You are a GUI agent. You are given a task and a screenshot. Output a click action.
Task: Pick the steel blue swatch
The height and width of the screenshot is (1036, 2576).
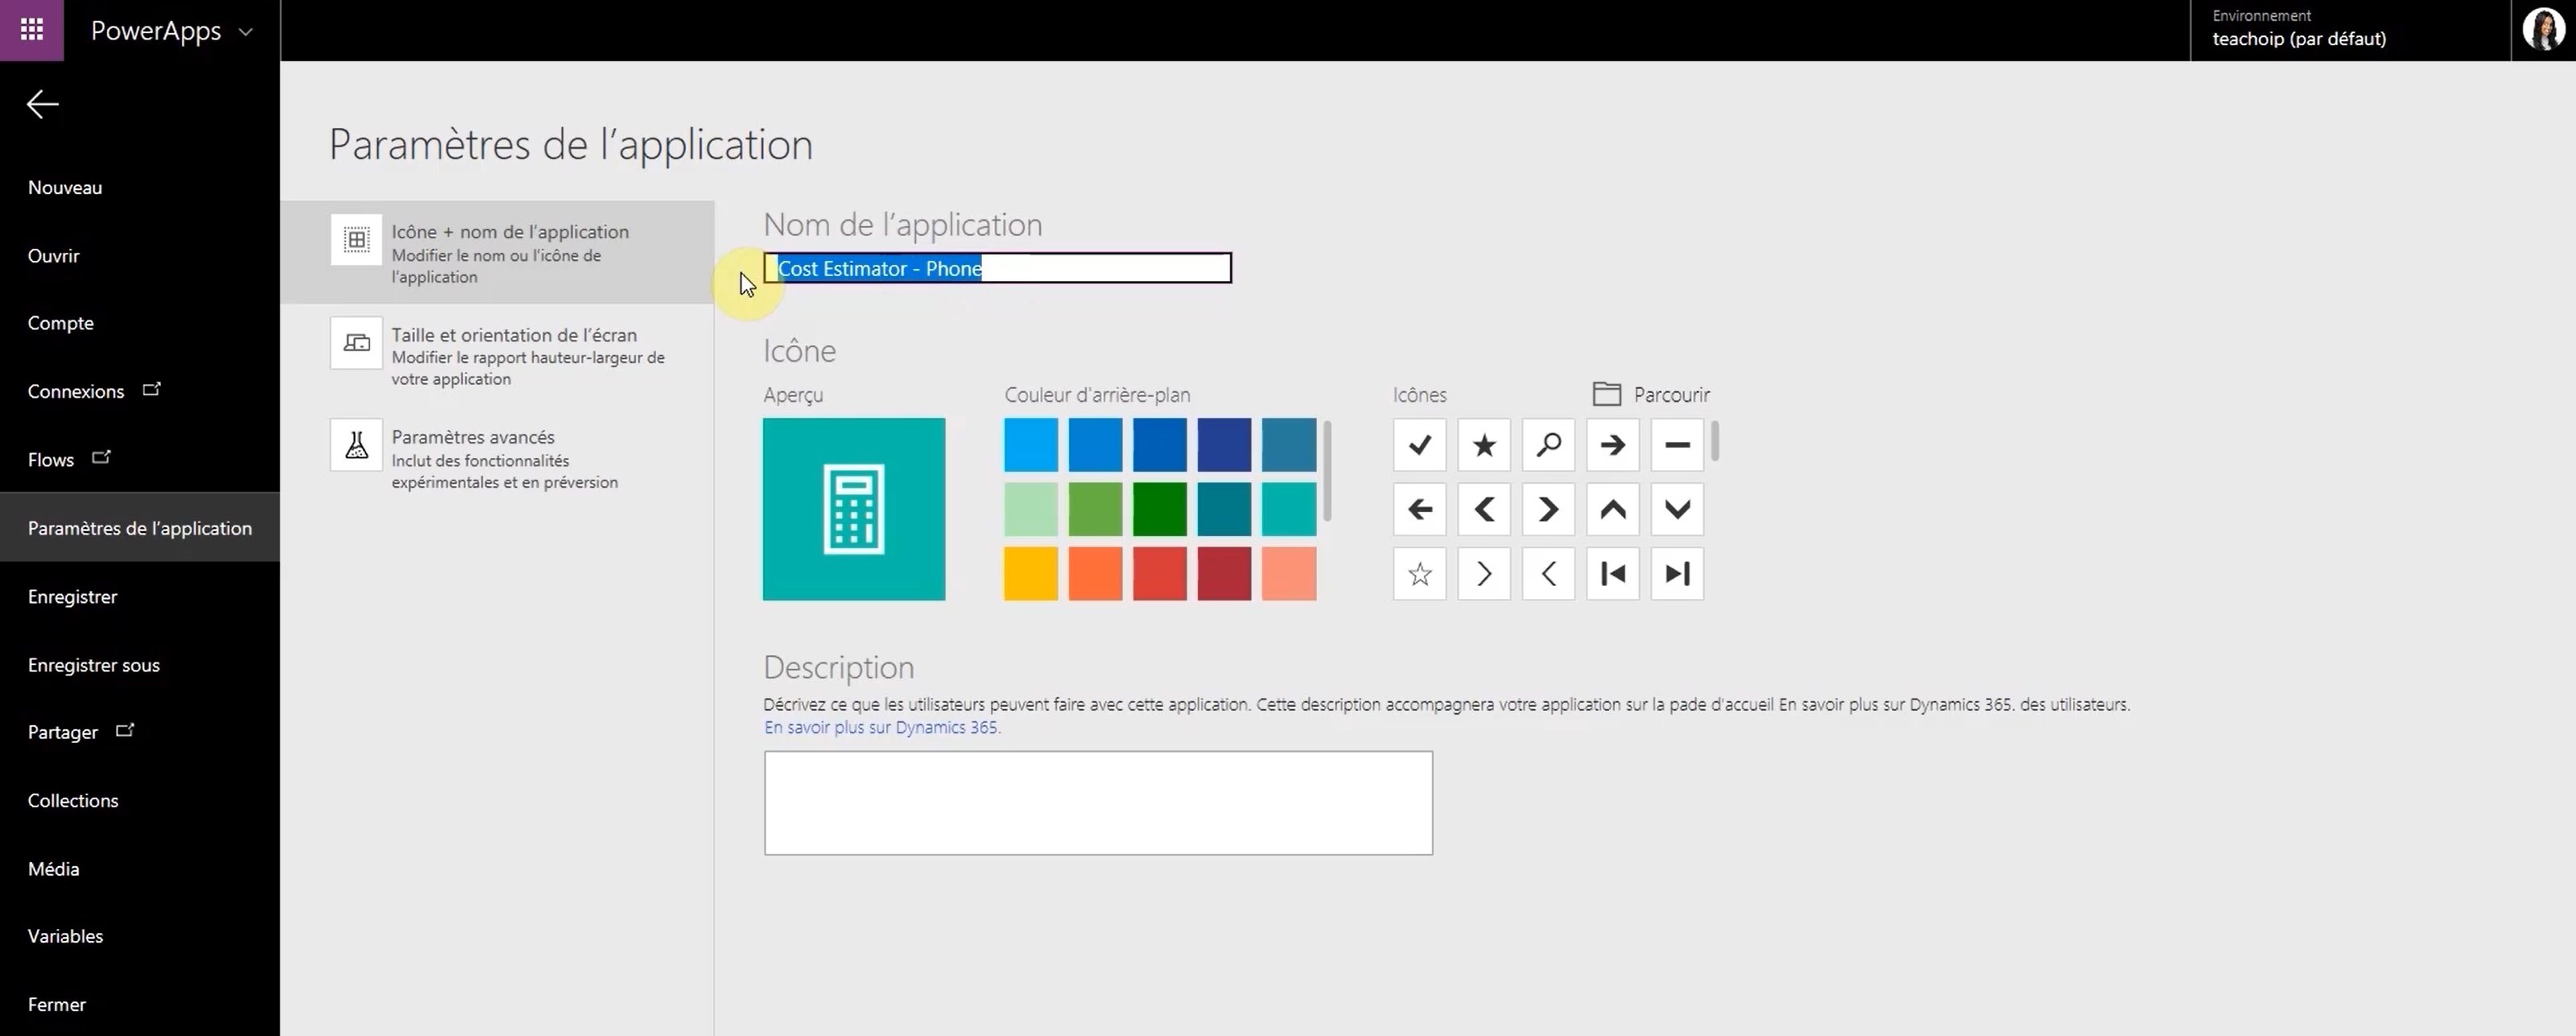pyautogui.click(x=1288, y=445)
